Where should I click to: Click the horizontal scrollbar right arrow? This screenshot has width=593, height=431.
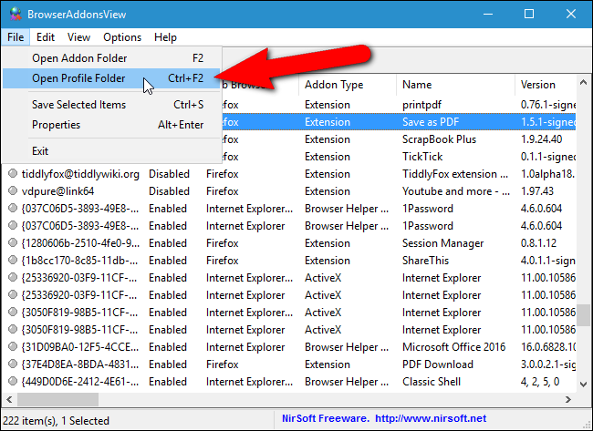click(568, 399)
